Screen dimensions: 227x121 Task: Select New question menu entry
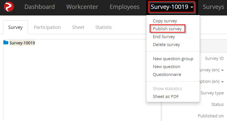pos(166,66)
